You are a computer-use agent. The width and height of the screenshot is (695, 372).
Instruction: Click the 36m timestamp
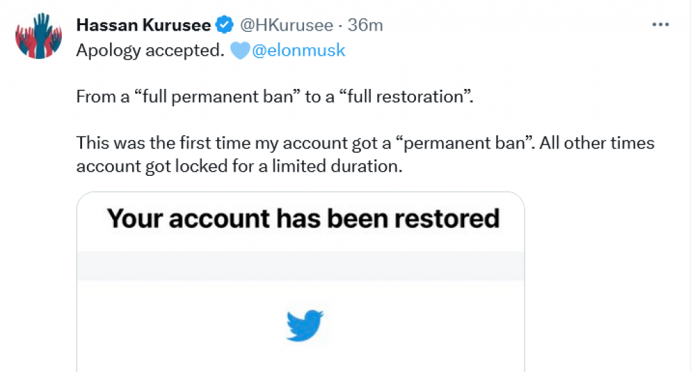[x=365, y=26]
